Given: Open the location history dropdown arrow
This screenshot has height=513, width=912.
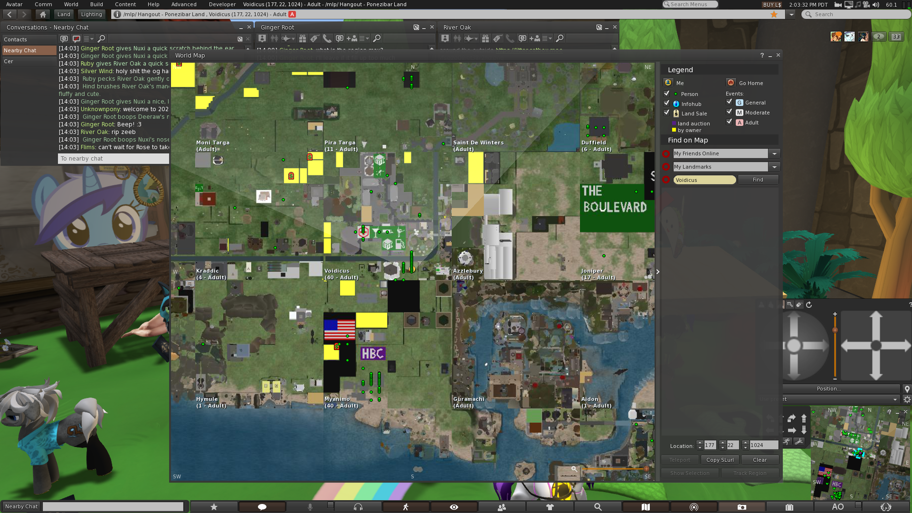Looking at the screenshot, I should point(791,14).
